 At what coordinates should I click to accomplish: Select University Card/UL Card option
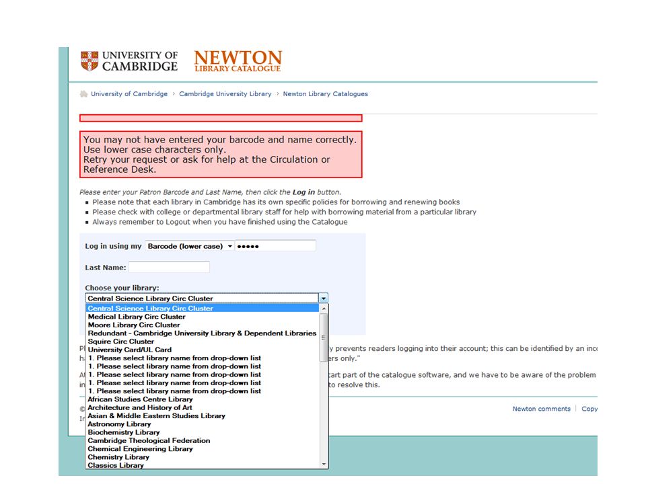click(x=202, y=350)
